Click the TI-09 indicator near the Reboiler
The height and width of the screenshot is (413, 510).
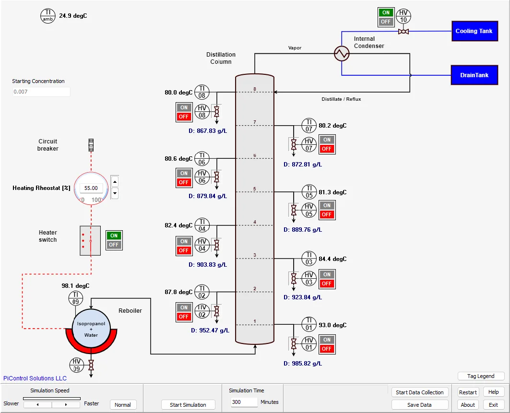coord(76,298)
